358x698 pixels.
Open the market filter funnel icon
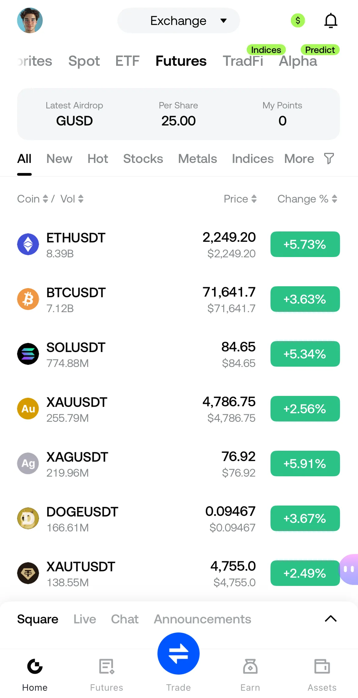329,159
